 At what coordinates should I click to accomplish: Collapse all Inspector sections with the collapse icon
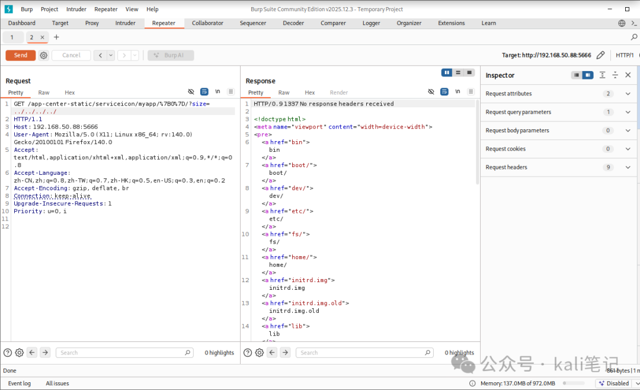coord(615,75)
